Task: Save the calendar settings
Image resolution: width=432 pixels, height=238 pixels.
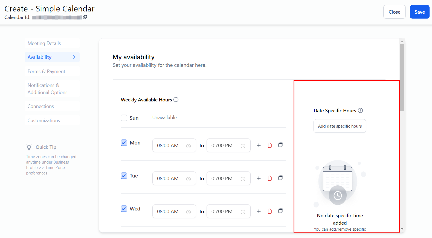Action: point(419,12)
